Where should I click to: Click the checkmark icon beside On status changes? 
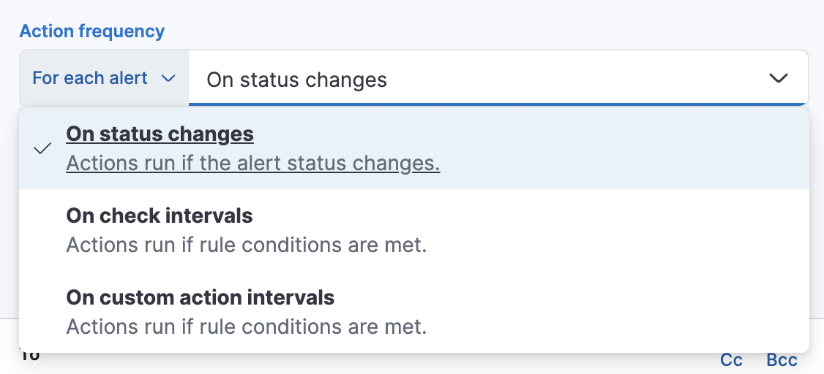pyautogui.click(x=43, y=148)
